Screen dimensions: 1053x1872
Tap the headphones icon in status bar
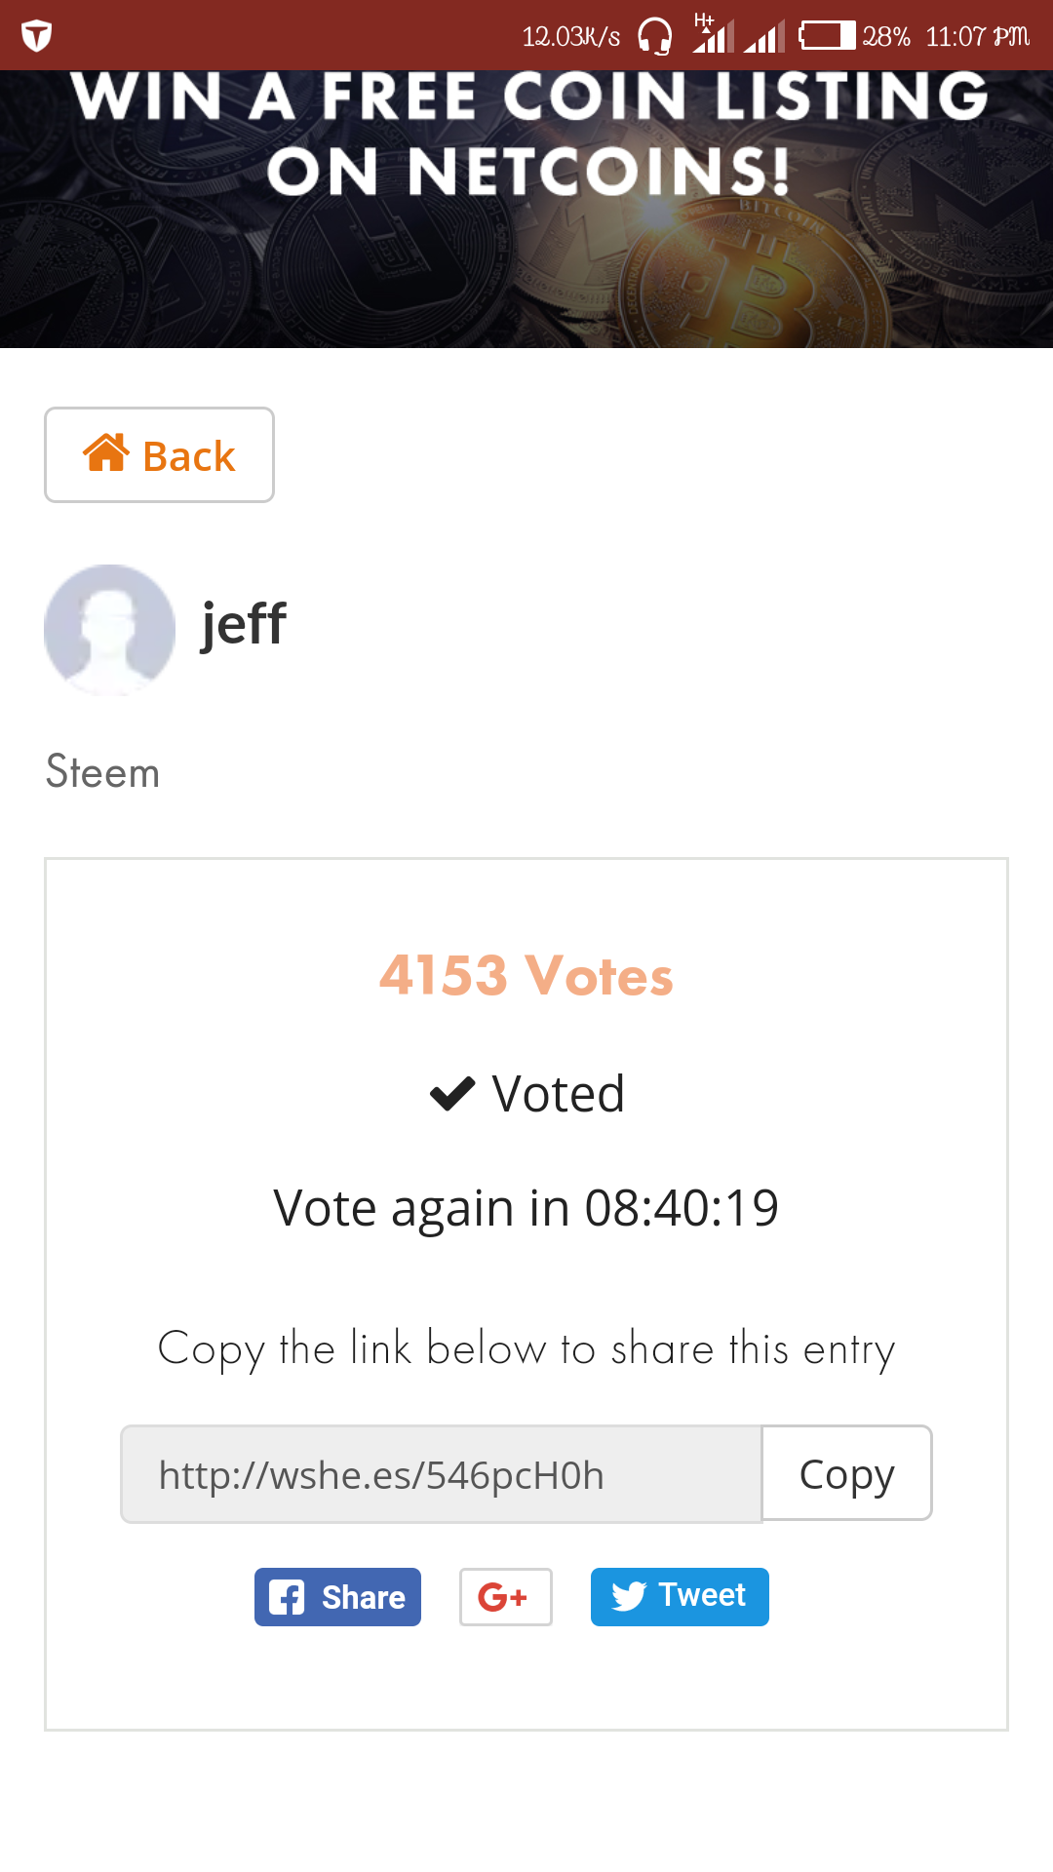[x=654, y=36]
